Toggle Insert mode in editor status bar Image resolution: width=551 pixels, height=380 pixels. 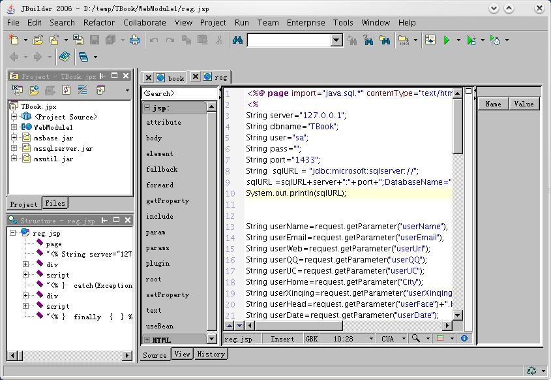click(x=282, y=339)
